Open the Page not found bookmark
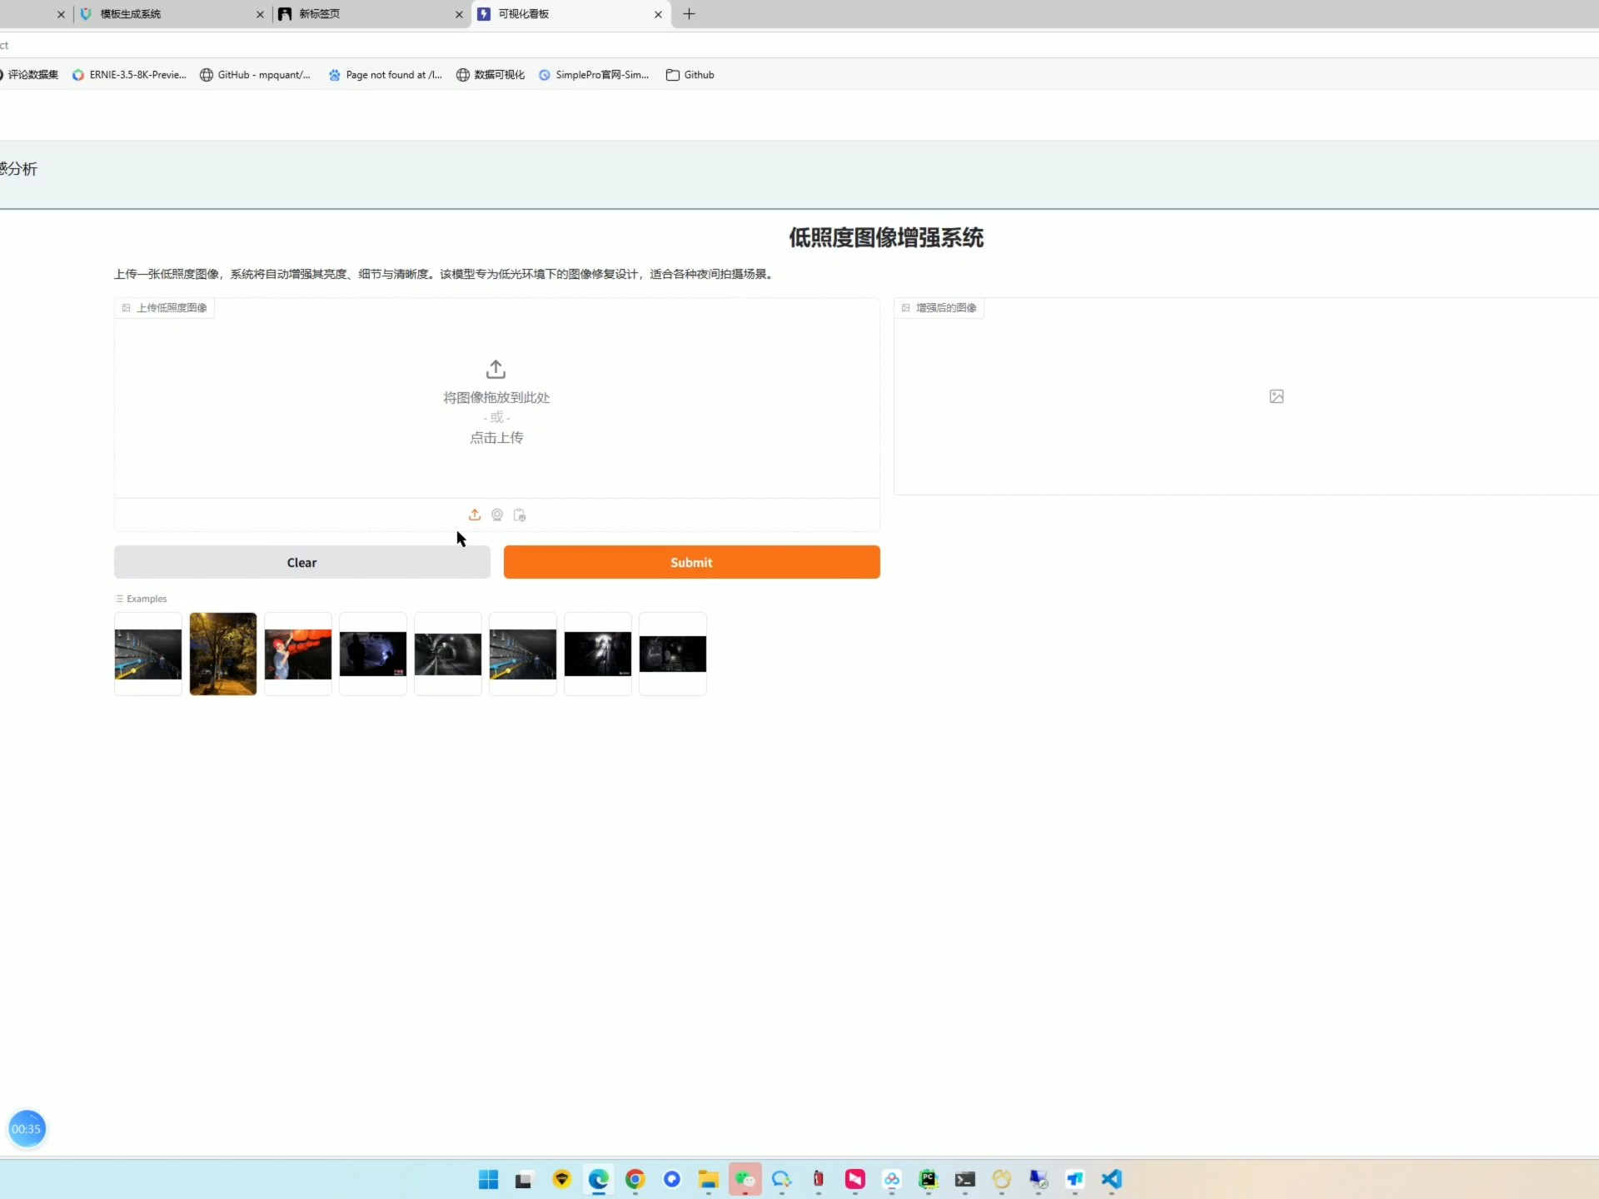The height and width of the screenshot is (1199, 1599). [x=385, y=75]
